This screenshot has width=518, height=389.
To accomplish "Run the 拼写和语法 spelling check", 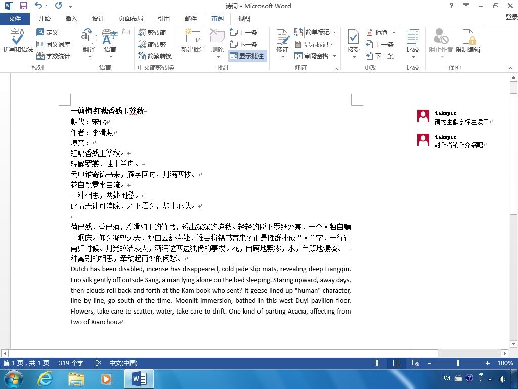I will tap(18, 41).
